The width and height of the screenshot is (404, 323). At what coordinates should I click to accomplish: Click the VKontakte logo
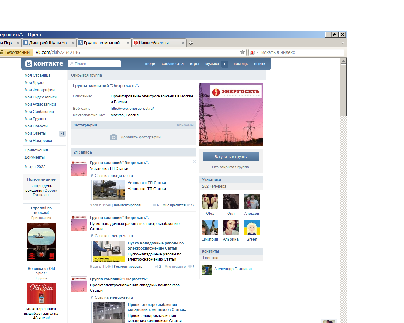click(44, 64)
